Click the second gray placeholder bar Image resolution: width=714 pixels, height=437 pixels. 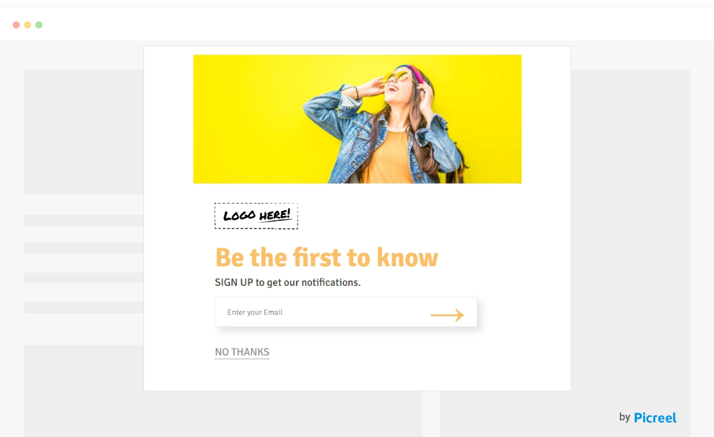[84, 248]
